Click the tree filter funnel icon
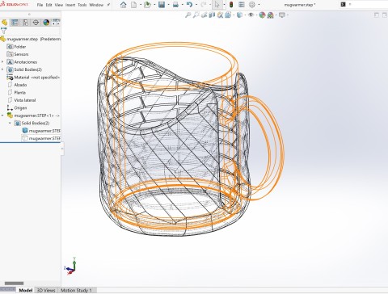This screenshot has height=294, width=388. [x=3, y=31]
